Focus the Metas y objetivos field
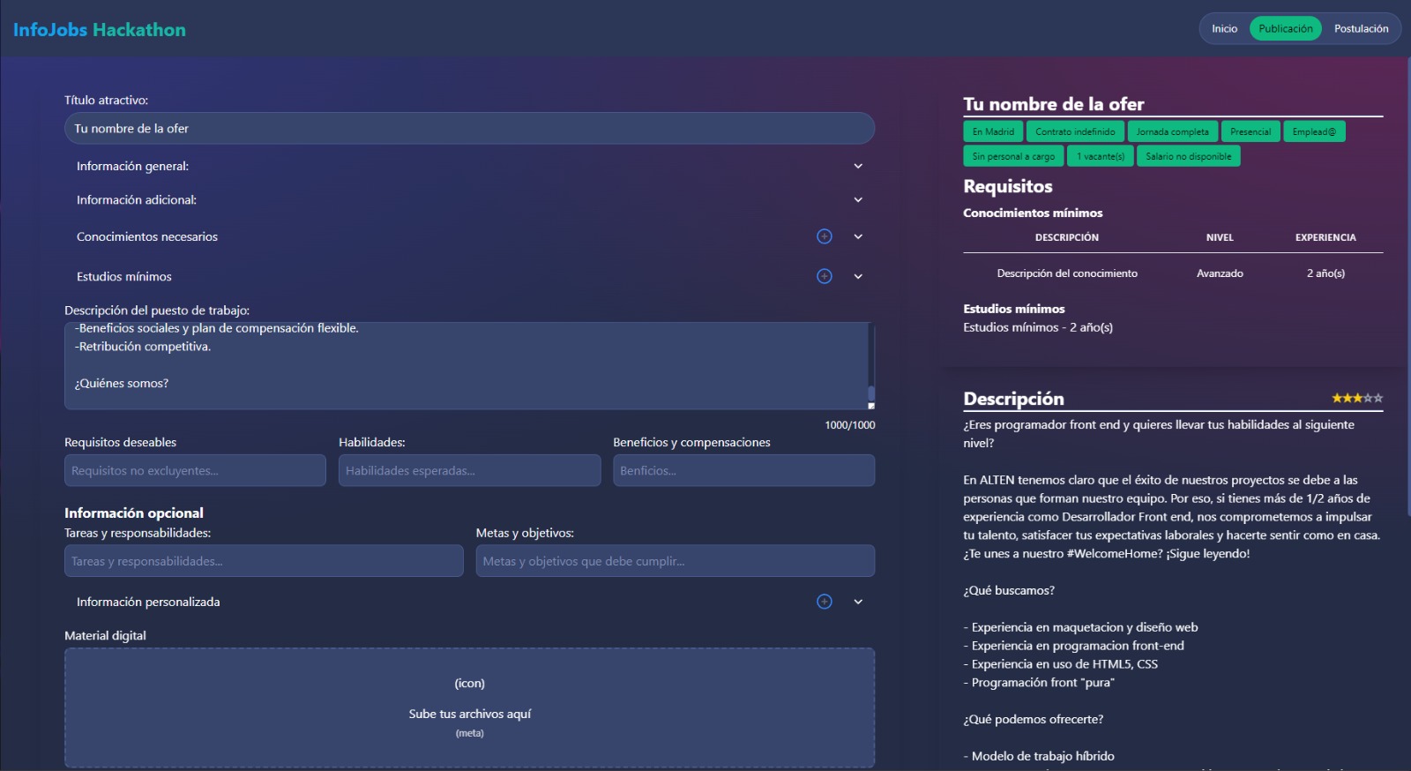 676,561
